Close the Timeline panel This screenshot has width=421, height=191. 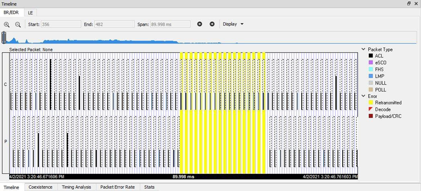pyautogui.click(x=416, y=3)
